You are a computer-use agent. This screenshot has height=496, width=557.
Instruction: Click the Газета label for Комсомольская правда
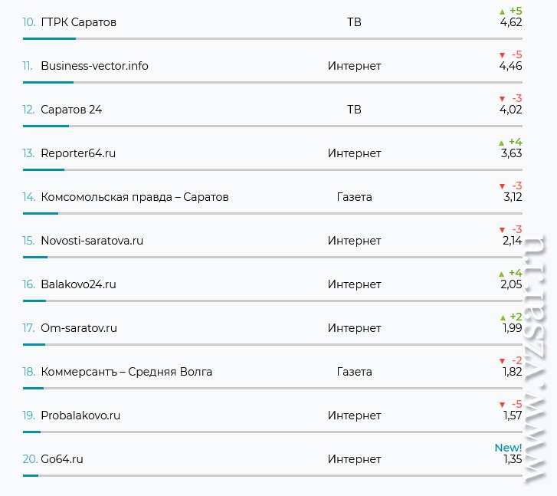click(354, 197)
